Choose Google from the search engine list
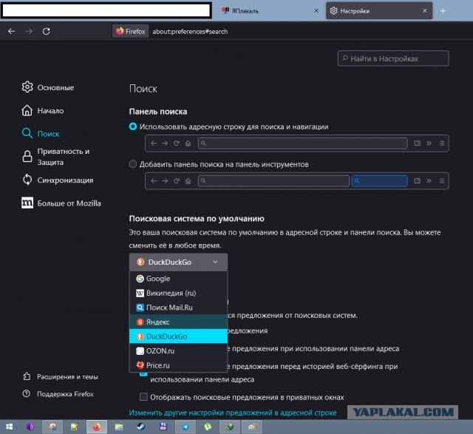Viewport: 473px width, 434px height. pos(178,279)
